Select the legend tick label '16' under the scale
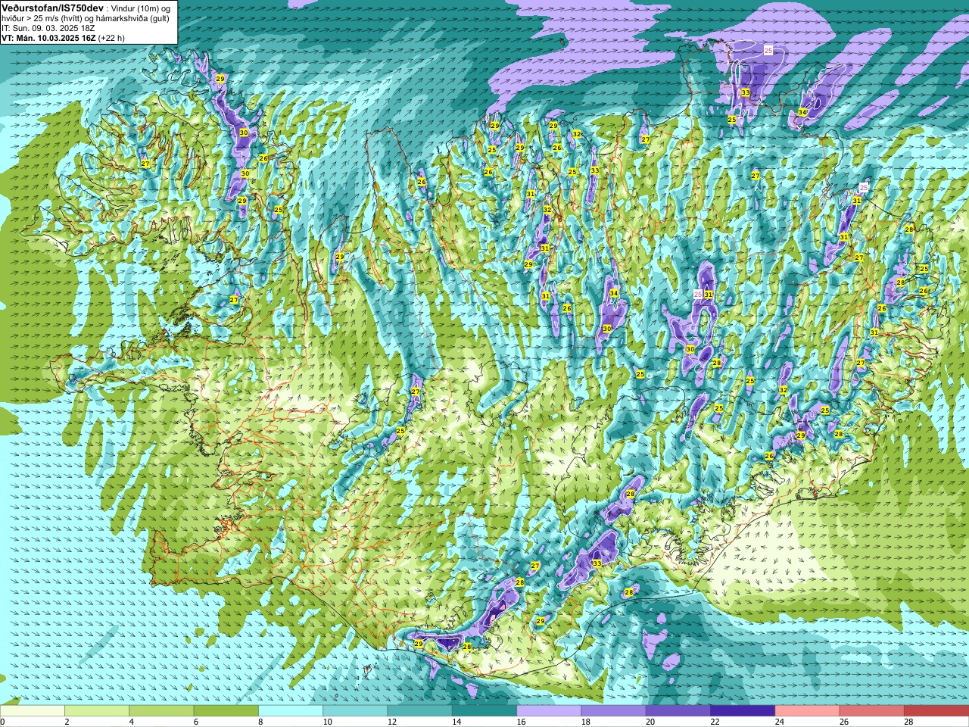The height and width of the screenshot is (727, 969). point(521,722)
